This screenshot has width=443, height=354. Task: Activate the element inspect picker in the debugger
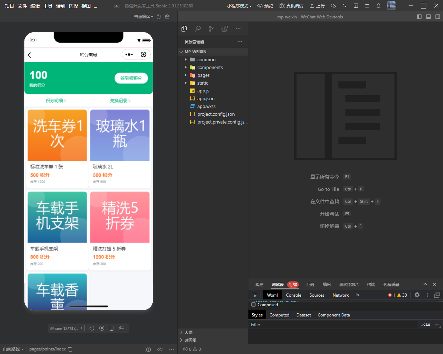[254, 295]
